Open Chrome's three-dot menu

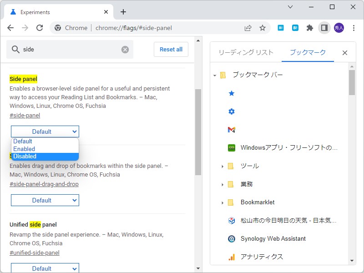pyautogui.click(x=354, y=28)
